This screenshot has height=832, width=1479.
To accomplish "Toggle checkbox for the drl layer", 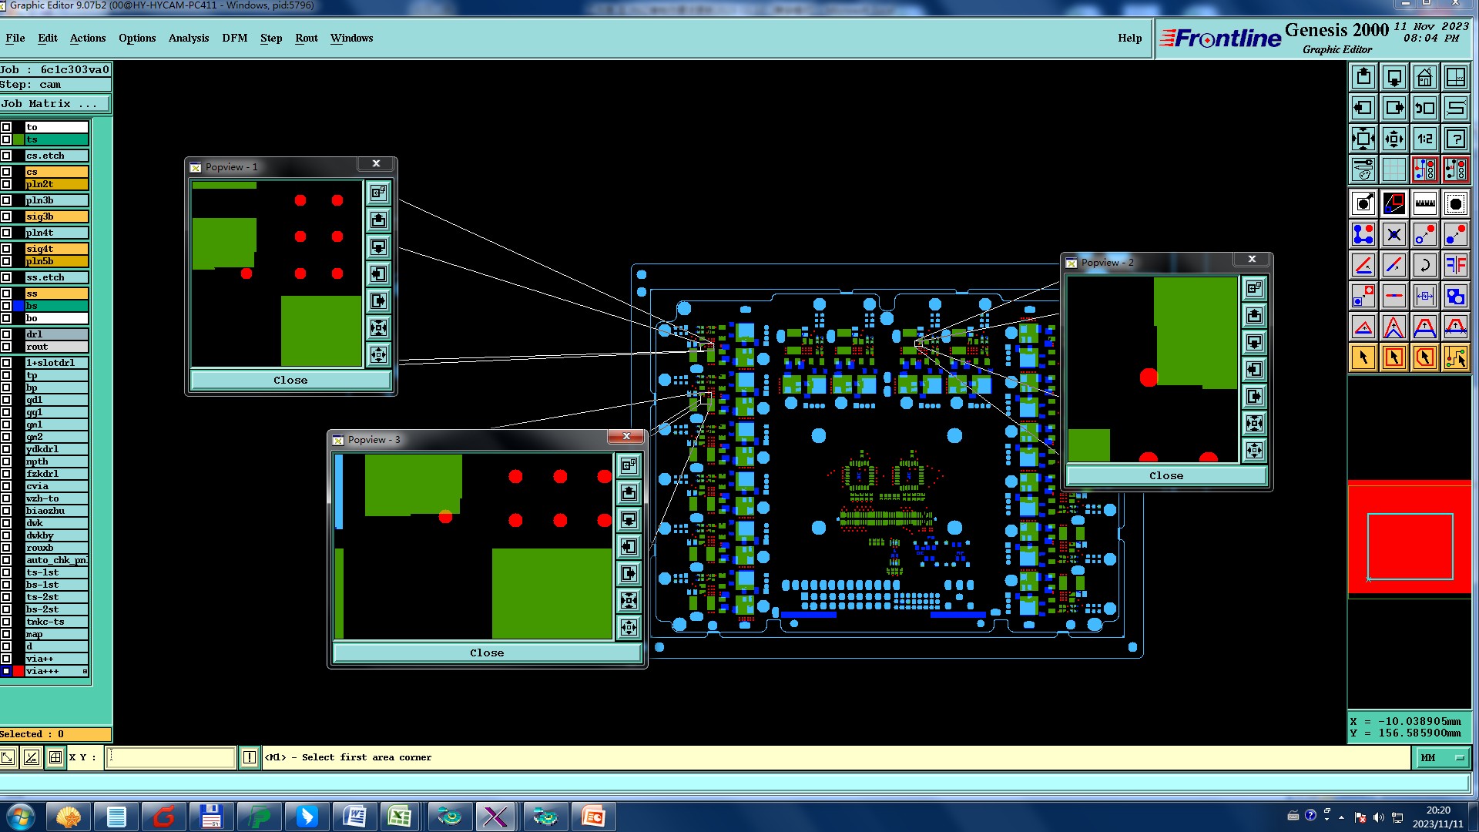I will click(x=6, y=334).
